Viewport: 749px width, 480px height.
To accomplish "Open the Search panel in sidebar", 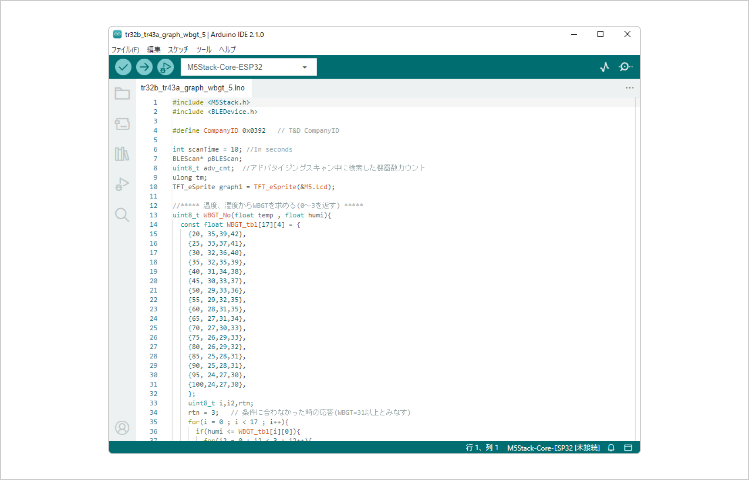I will pyautogui.click(x=122, y=215).
